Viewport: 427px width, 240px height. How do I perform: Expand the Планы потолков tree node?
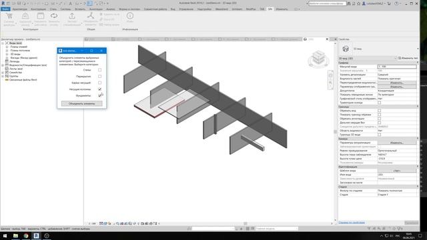coord(7,51)
